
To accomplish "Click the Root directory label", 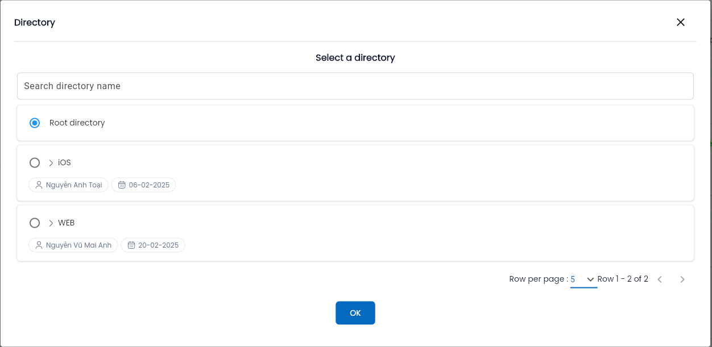I will click(77, 123).
